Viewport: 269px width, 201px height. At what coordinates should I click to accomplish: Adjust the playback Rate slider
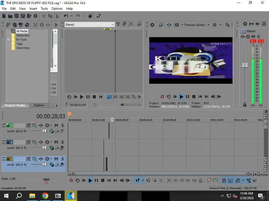click(46, 179)
